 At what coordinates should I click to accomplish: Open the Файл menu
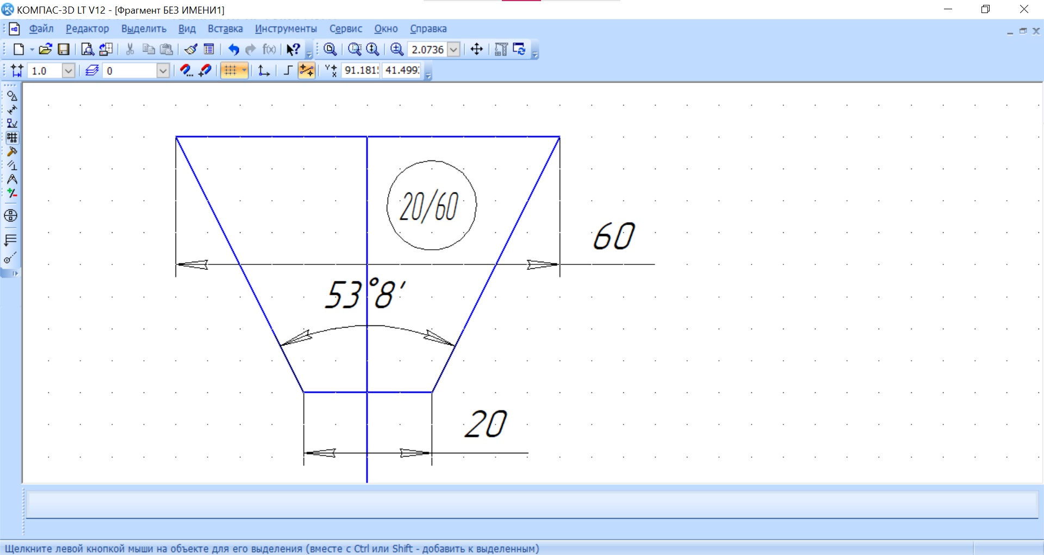[x=41, y=29]
